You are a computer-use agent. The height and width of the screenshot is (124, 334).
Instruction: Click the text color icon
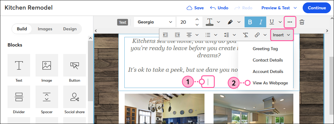[x=210, y=22]
